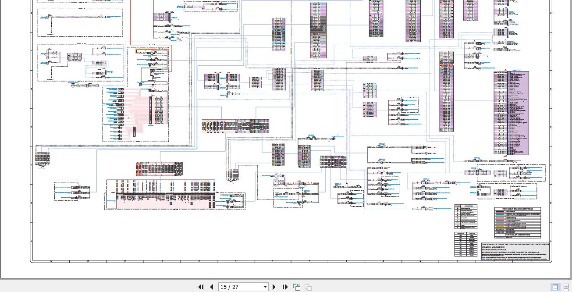Screen dimensions: 572x292
Task: Click the ABBREV COLOR abbreviation table
Action: (x=466, y=244)
